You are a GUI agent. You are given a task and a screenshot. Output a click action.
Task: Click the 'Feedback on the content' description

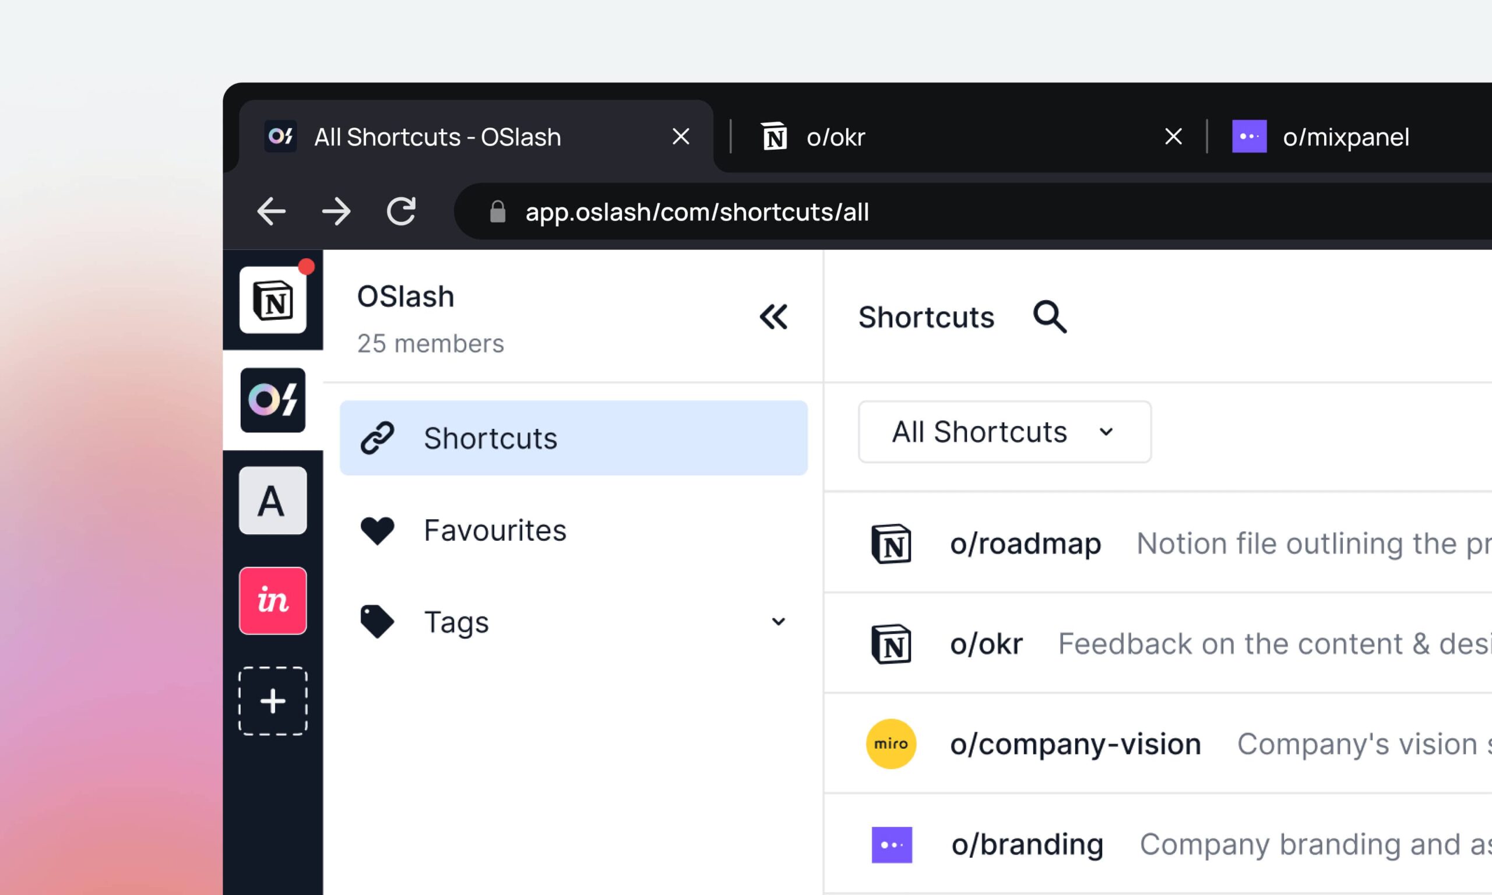[x=1275, y=644]
